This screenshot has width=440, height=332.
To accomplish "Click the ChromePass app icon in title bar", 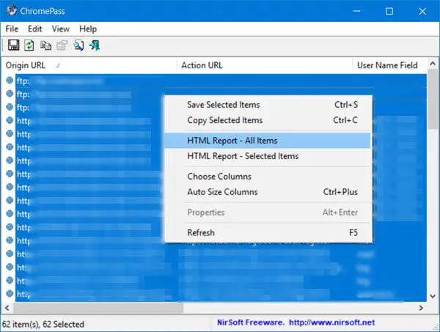I will click(x=12, y=11).
